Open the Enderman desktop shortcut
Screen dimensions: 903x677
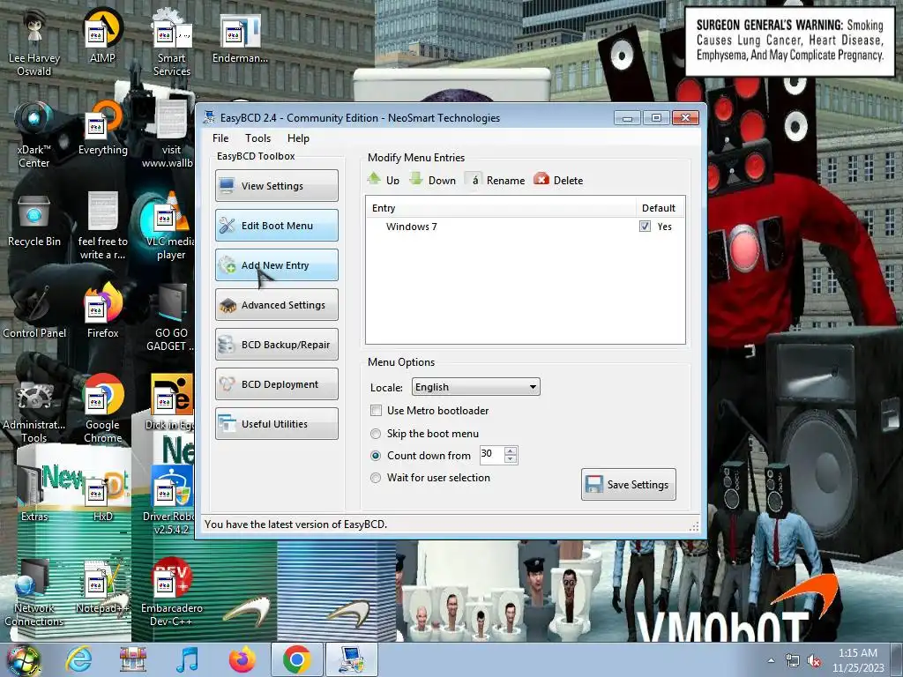pyautogui.click(x=240, y=39)
